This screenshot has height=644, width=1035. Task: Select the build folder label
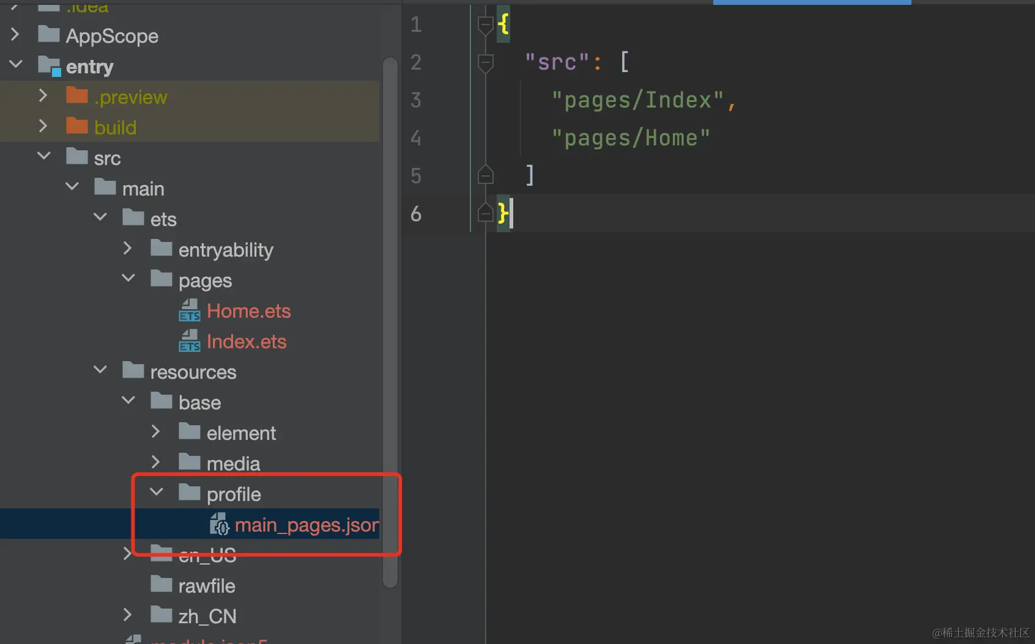pyautogui.click(x=115, y=128)
